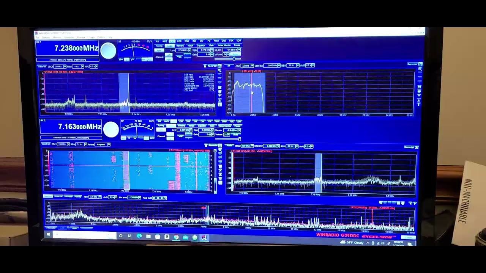The height and width of the screenshot is (273, 486).
Task: Click the funnel filter icon beside RX1 spectrum
Action: [x=219, y=96]
